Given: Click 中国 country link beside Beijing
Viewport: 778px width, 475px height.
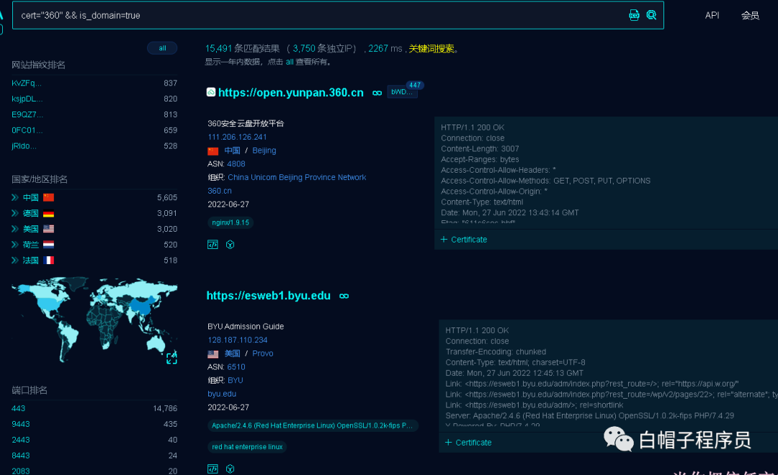Looking at the screenshot, I should (x=232, y=150).
